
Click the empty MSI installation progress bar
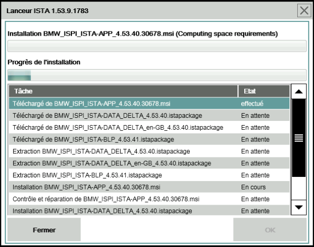(157, 46)
